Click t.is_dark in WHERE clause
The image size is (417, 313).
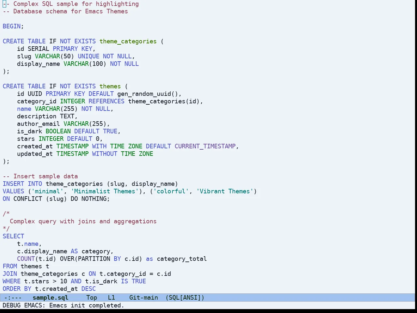(101, 281)
